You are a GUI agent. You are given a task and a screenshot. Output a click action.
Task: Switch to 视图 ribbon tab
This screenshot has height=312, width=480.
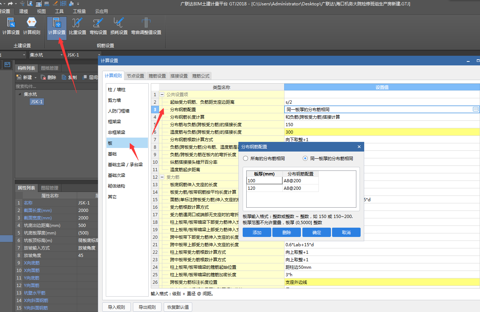pos(41,11)
